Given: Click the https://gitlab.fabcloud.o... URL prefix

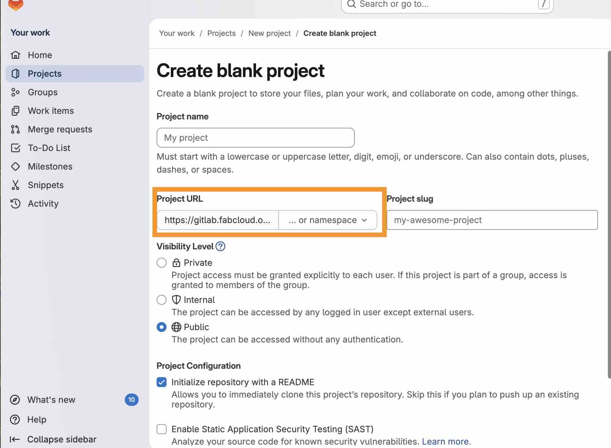Looking at the screenshot, I should click(x=218, y=220).
